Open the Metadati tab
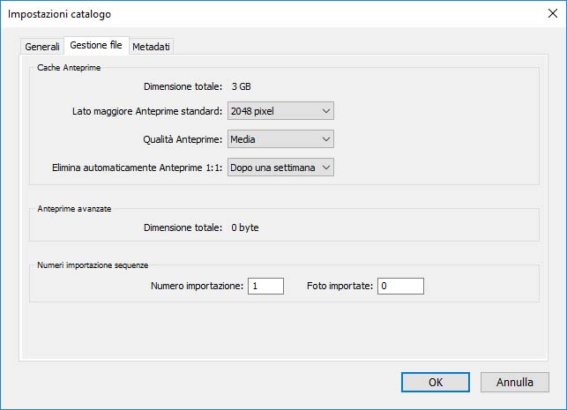 pos(152,46)
